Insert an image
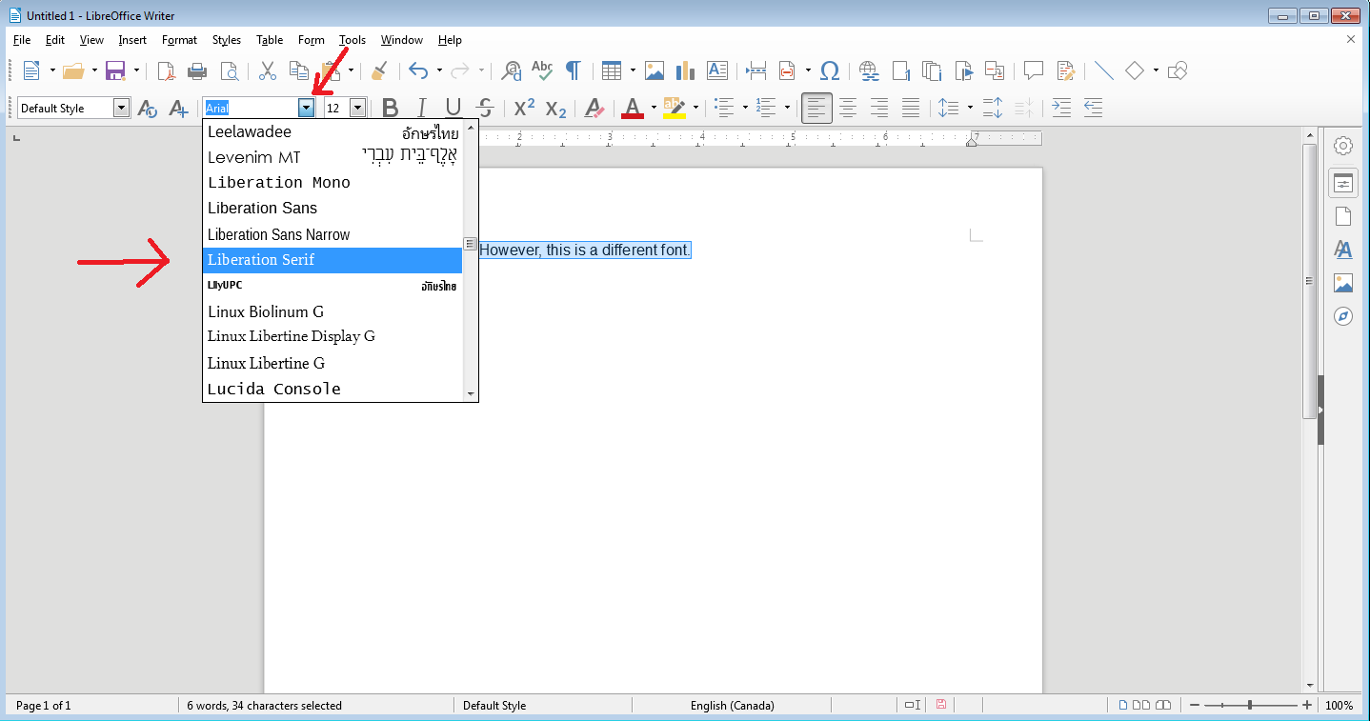Screen dimensions: 1370x721 coord(654,70)
